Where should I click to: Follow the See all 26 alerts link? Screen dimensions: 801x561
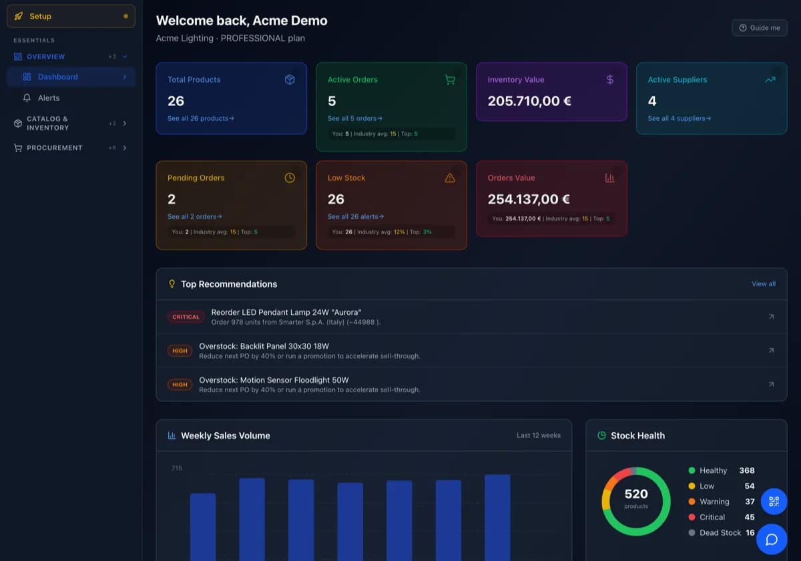(356, 216)
